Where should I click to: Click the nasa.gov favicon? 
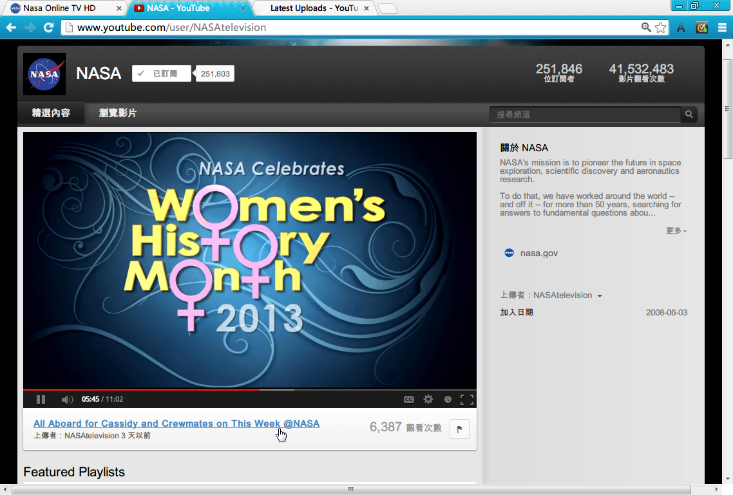click(509, 253)
